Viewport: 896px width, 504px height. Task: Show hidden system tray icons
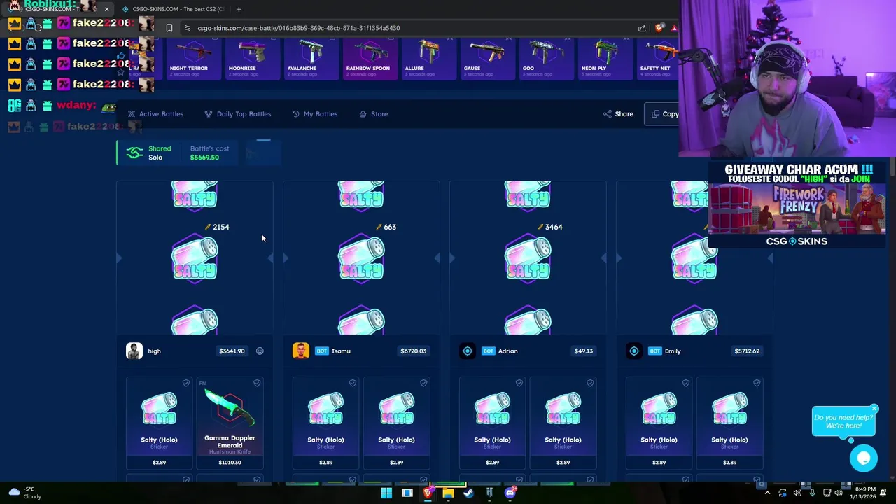pos(767,493)
